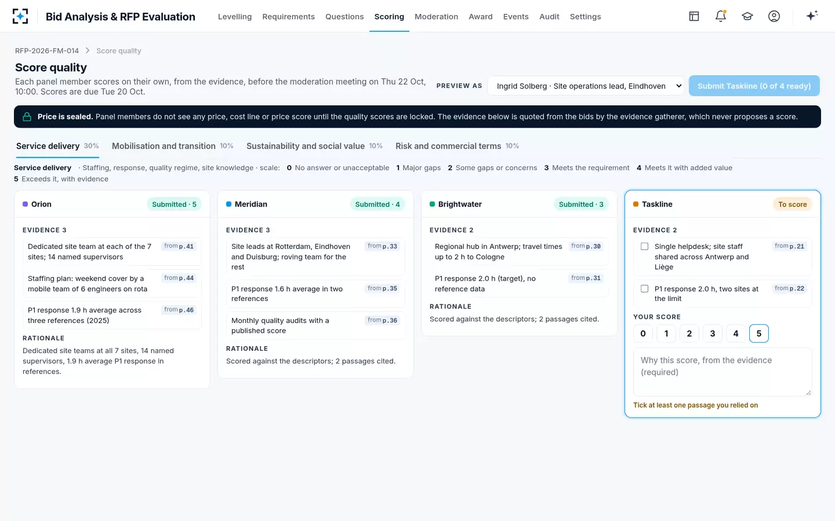The height and width of the screenshot is (521, 835).
Task: Click Meridian's 'Submitted · 4' status badge
Action: (377, 204)
